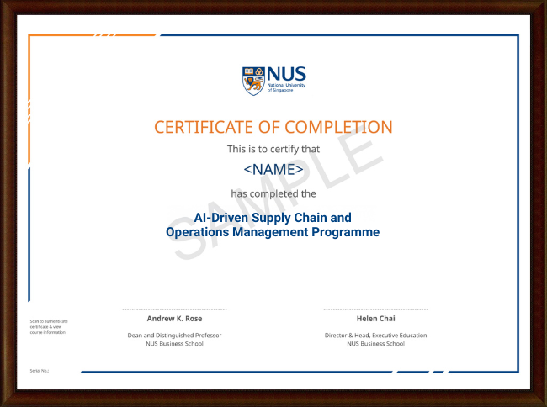Click 'Operations Management Programme' title line
This screenshot has height=407, width=547.
point(273,232)
